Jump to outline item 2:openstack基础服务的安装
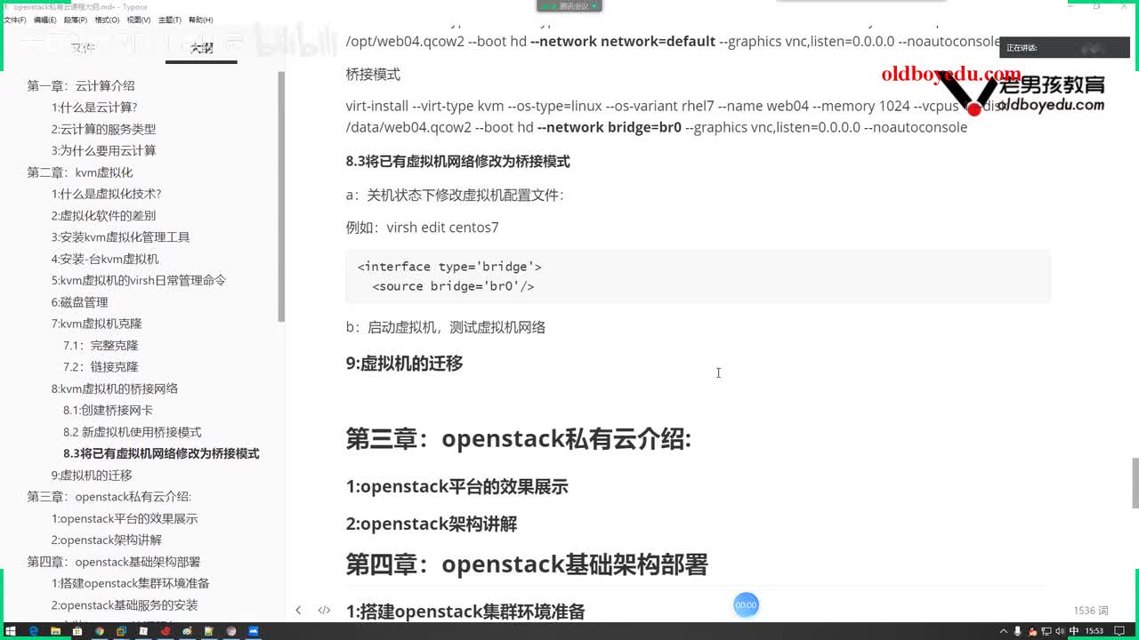1139x640 pixels. pyautogui.click(x=125, y=605)
